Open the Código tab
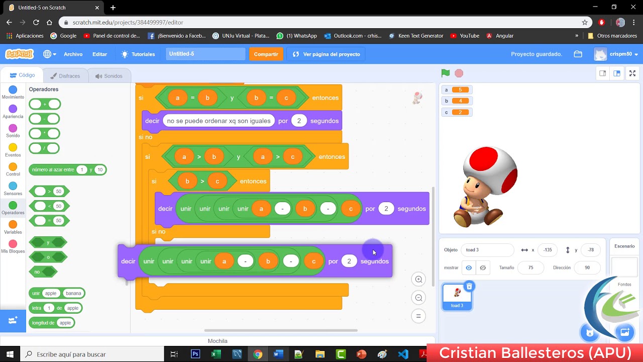Image resolution: width=643 pixels, height=362 pixels. (22, 75)
